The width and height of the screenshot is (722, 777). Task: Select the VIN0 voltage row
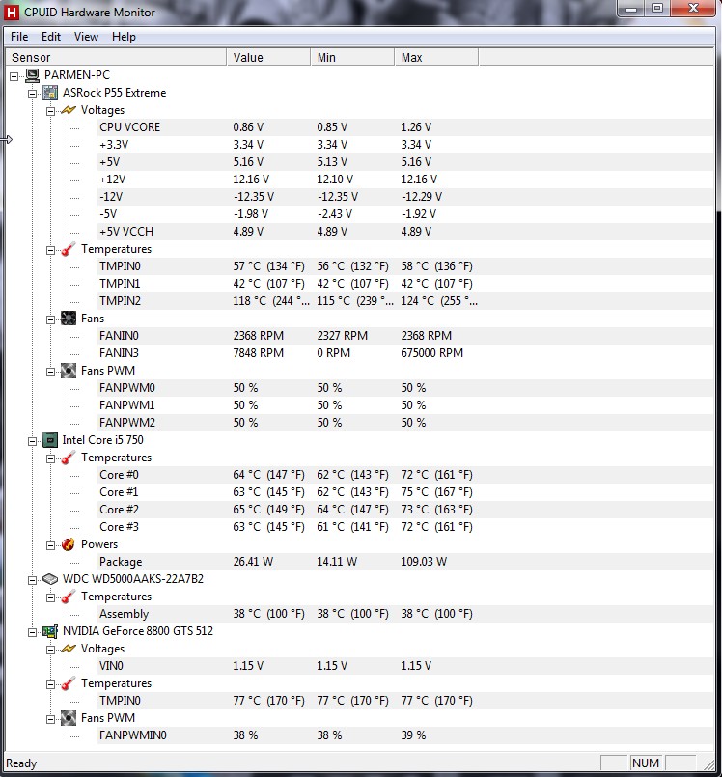click(405, 665)
